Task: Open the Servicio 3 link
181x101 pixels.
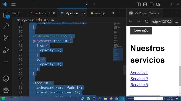Action: [x=139, y=85]
